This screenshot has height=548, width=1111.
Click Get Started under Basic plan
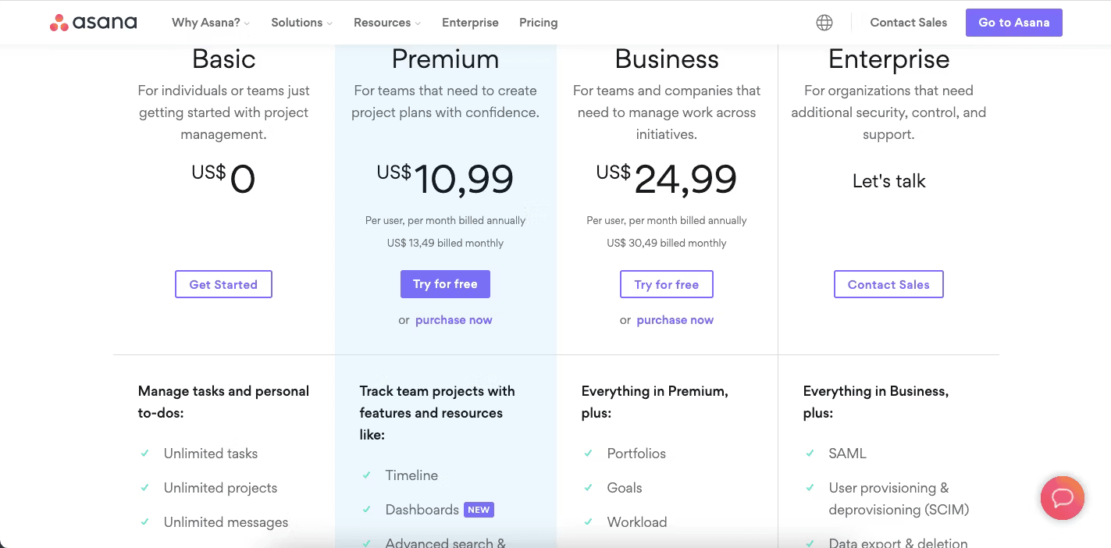point(223,284)
